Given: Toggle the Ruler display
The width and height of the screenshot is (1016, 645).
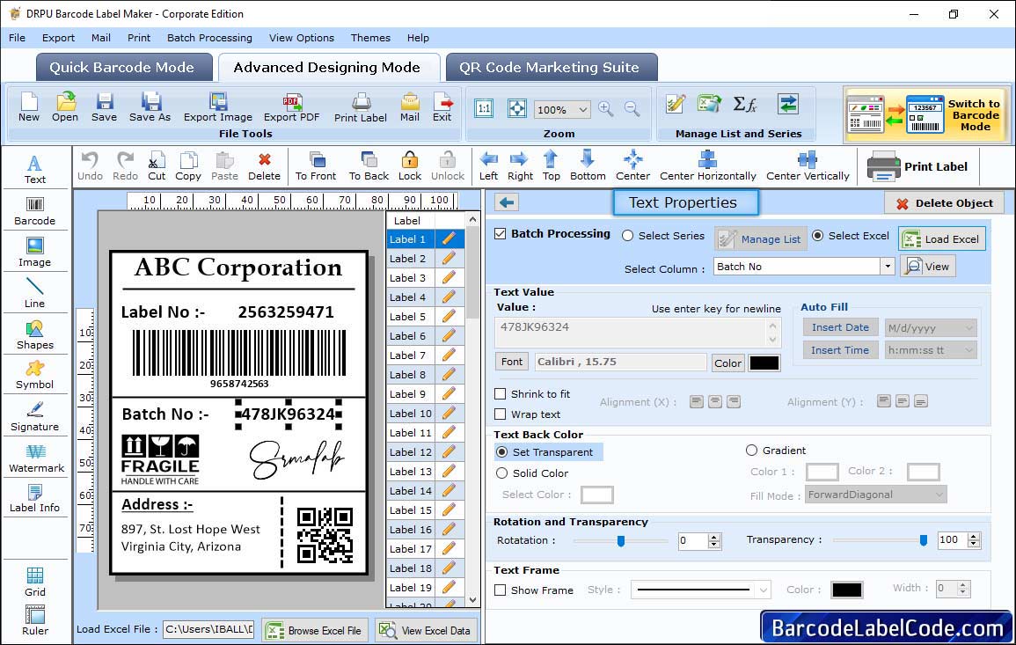Looking at the screenshot, I should tap(35, 620).
